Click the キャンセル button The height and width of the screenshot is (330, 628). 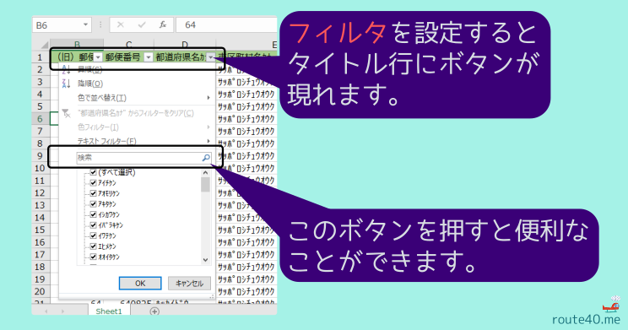point(189,283)
